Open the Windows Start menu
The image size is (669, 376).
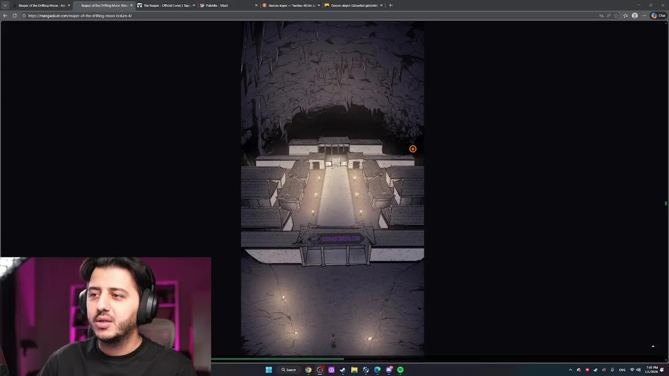click(x=269, y=370)
